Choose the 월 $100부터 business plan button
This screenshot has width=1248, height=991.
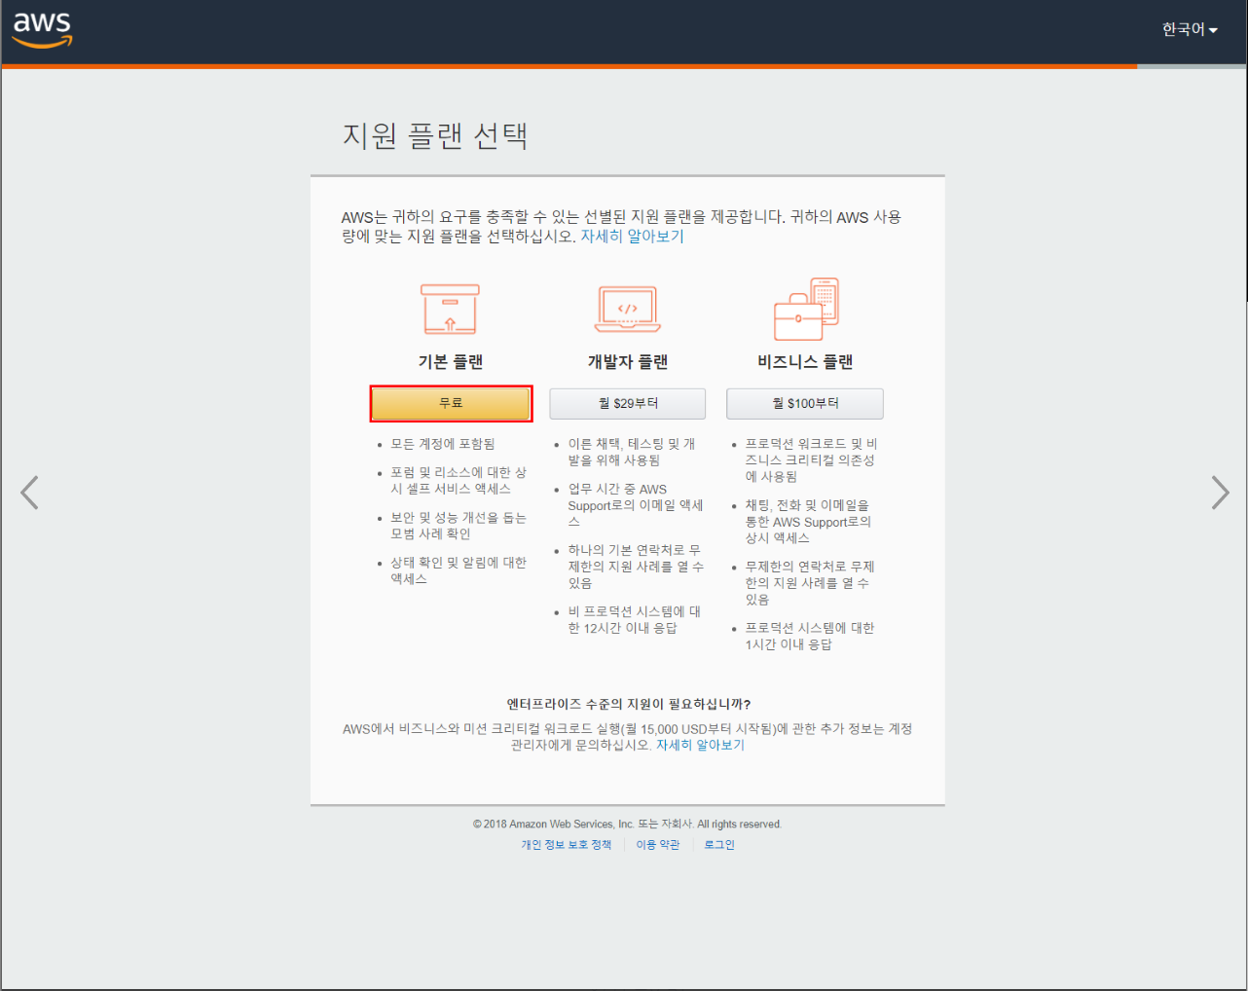click(x=805, y=403)
